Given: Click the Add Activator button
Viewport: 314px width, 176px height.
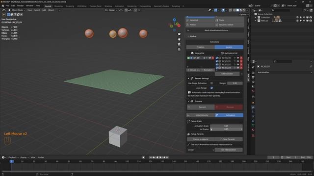Looking at the screenshot, I should (227, 74).
